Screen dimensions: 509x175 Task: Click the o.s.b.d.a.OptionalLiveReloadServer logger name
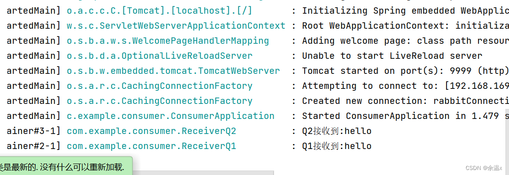[159, 56]
